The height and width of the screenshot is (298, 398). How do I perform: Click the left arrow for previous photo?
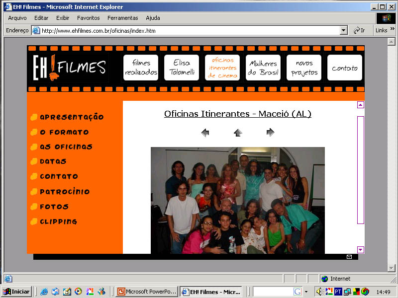pyautogui.click(x=205, y=133)
